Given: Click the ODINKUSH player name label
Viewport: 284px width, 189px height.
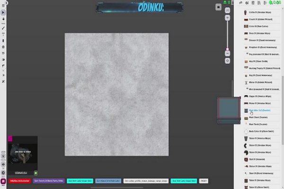Looking at the screenshot, I should tap(21, 173).
